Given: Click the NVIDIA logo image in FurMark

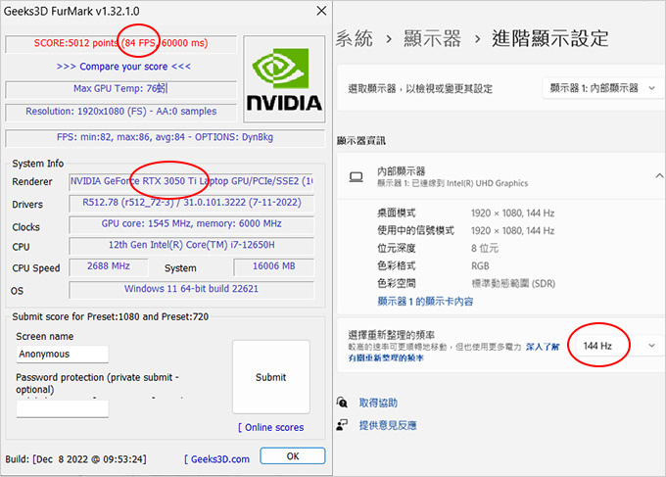Looking at the screenshot, I should tap(284, 79).
